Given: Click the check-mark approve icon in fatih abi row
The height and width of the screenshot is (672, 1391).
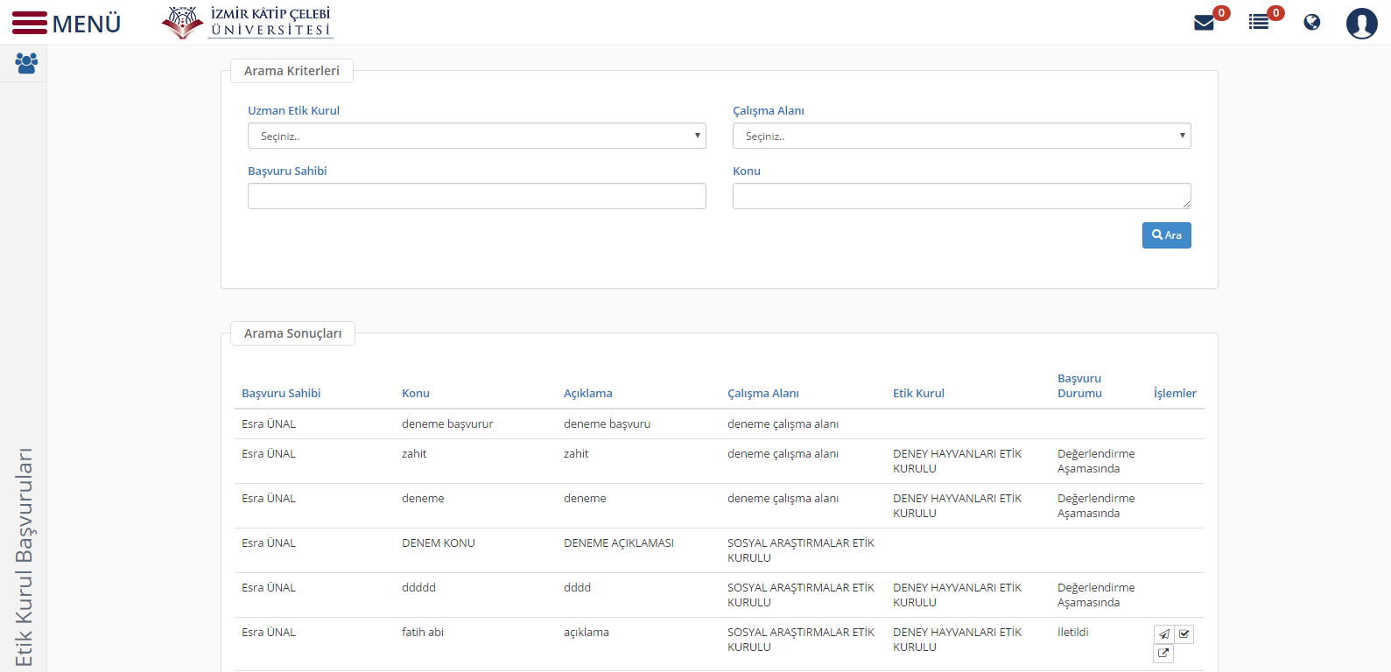Looking at the screenshot, I should coord(1184,634).
